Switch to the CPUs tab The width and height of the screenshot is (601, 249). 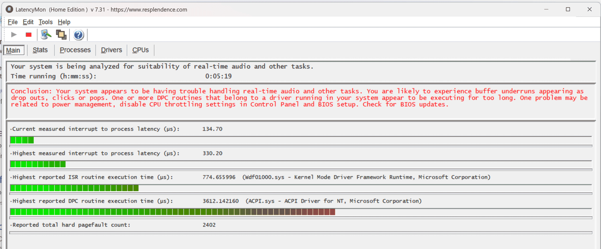click(140, 50)
